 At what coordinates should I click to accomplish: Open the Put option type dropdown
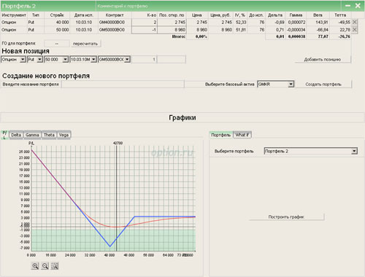point(40,59)
